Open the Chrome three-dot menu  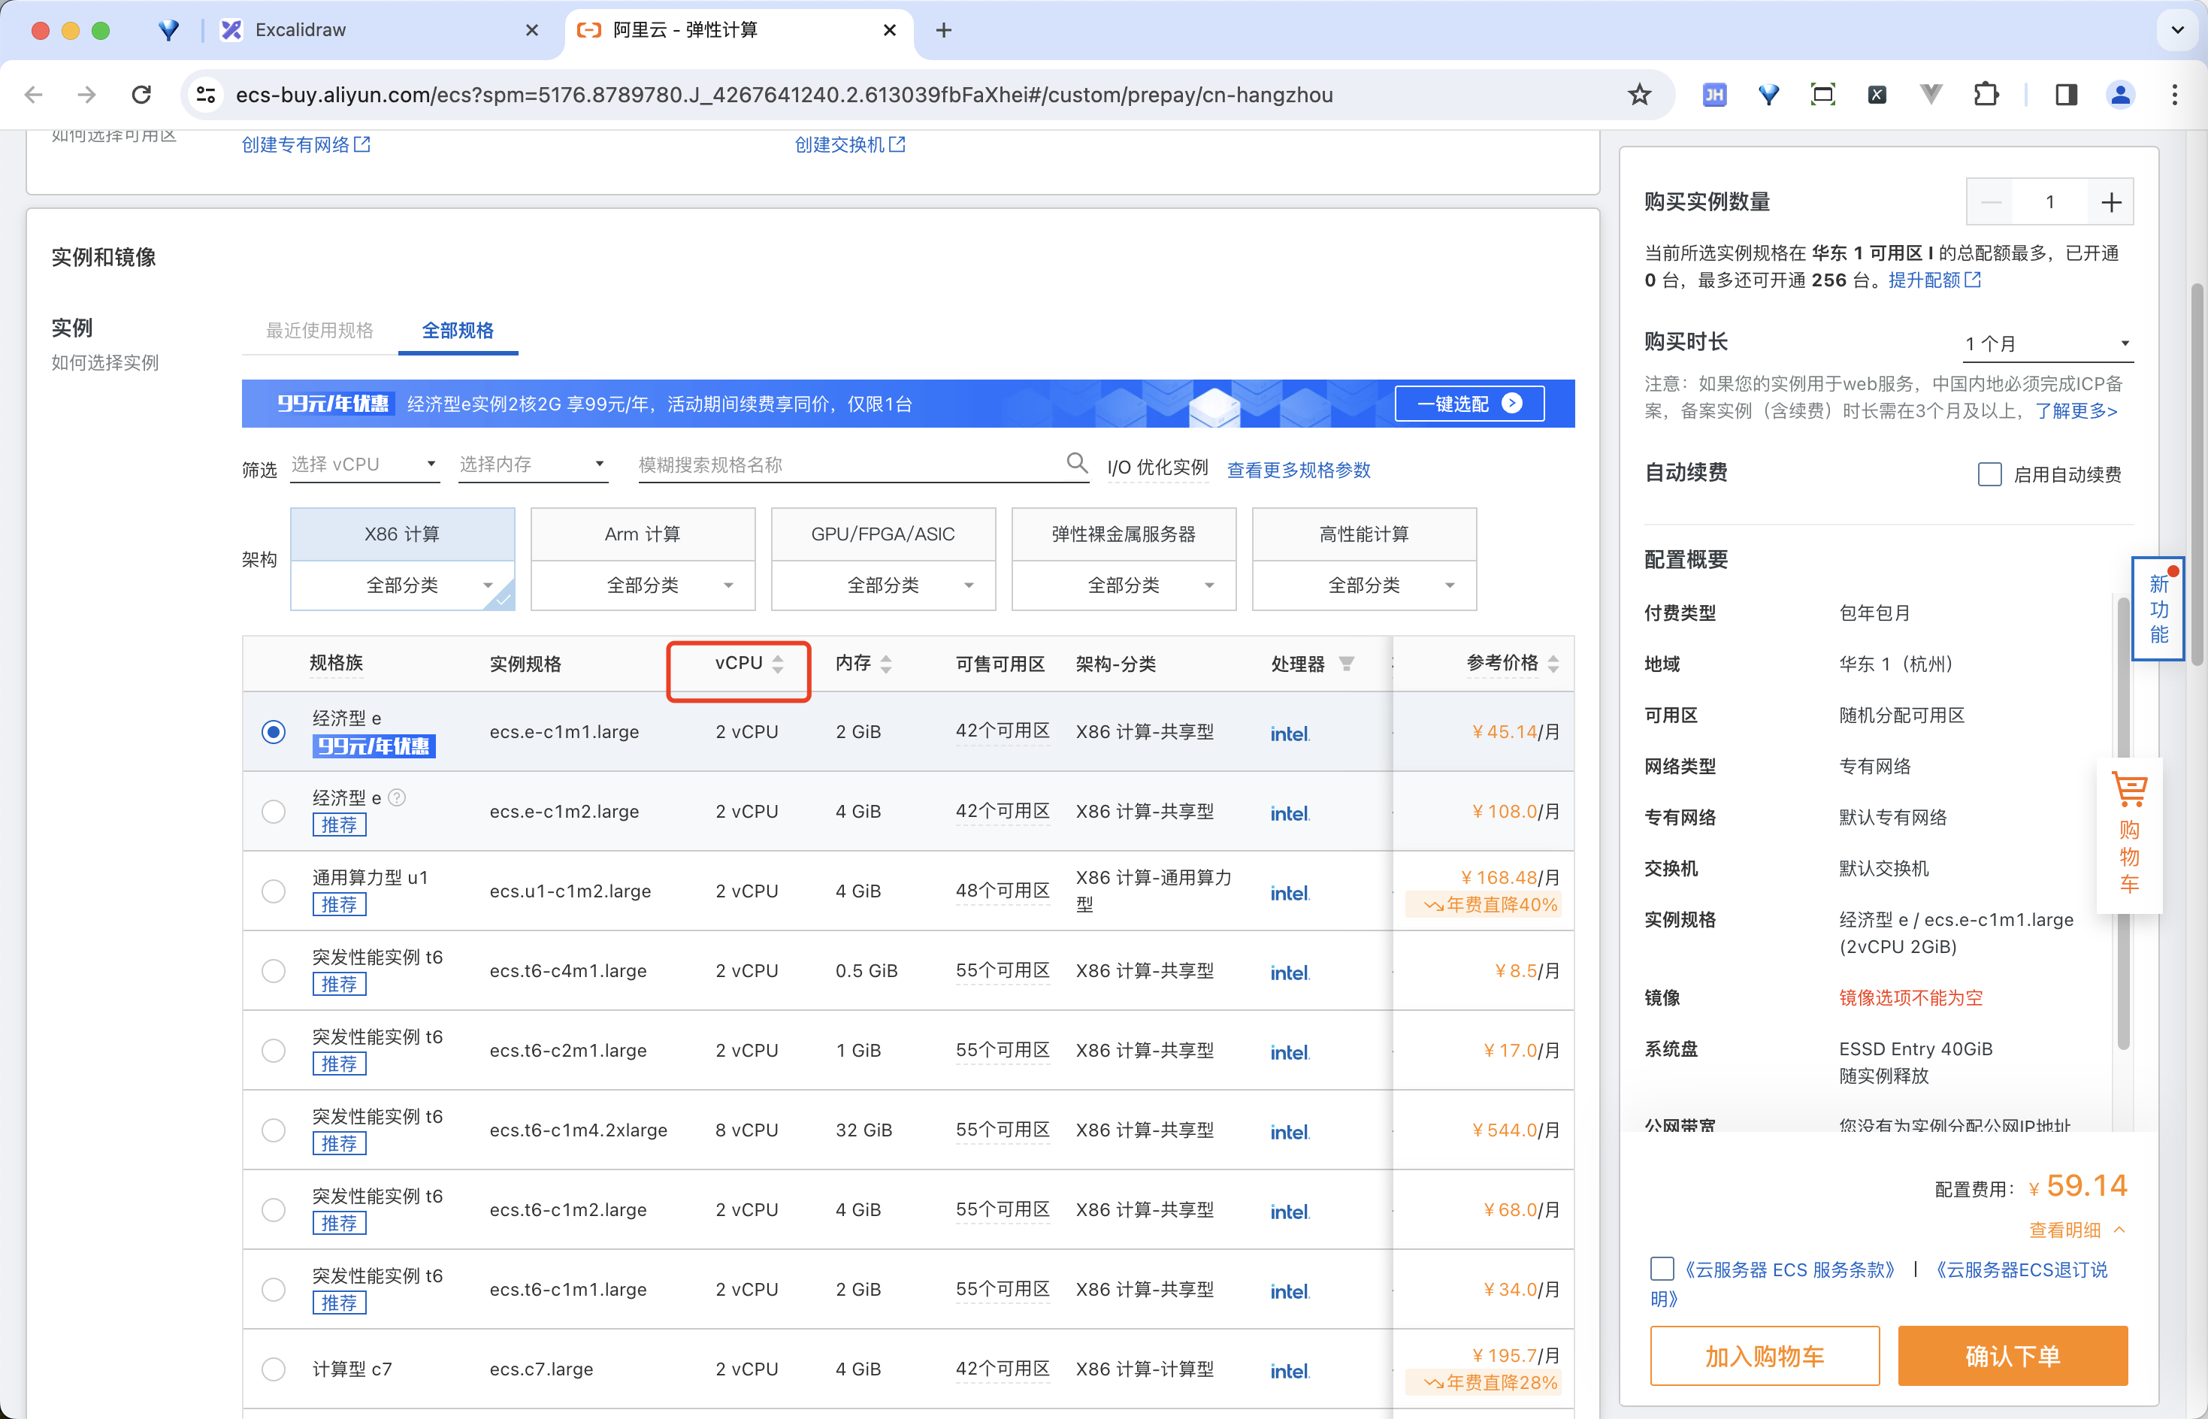(2175, 94)
